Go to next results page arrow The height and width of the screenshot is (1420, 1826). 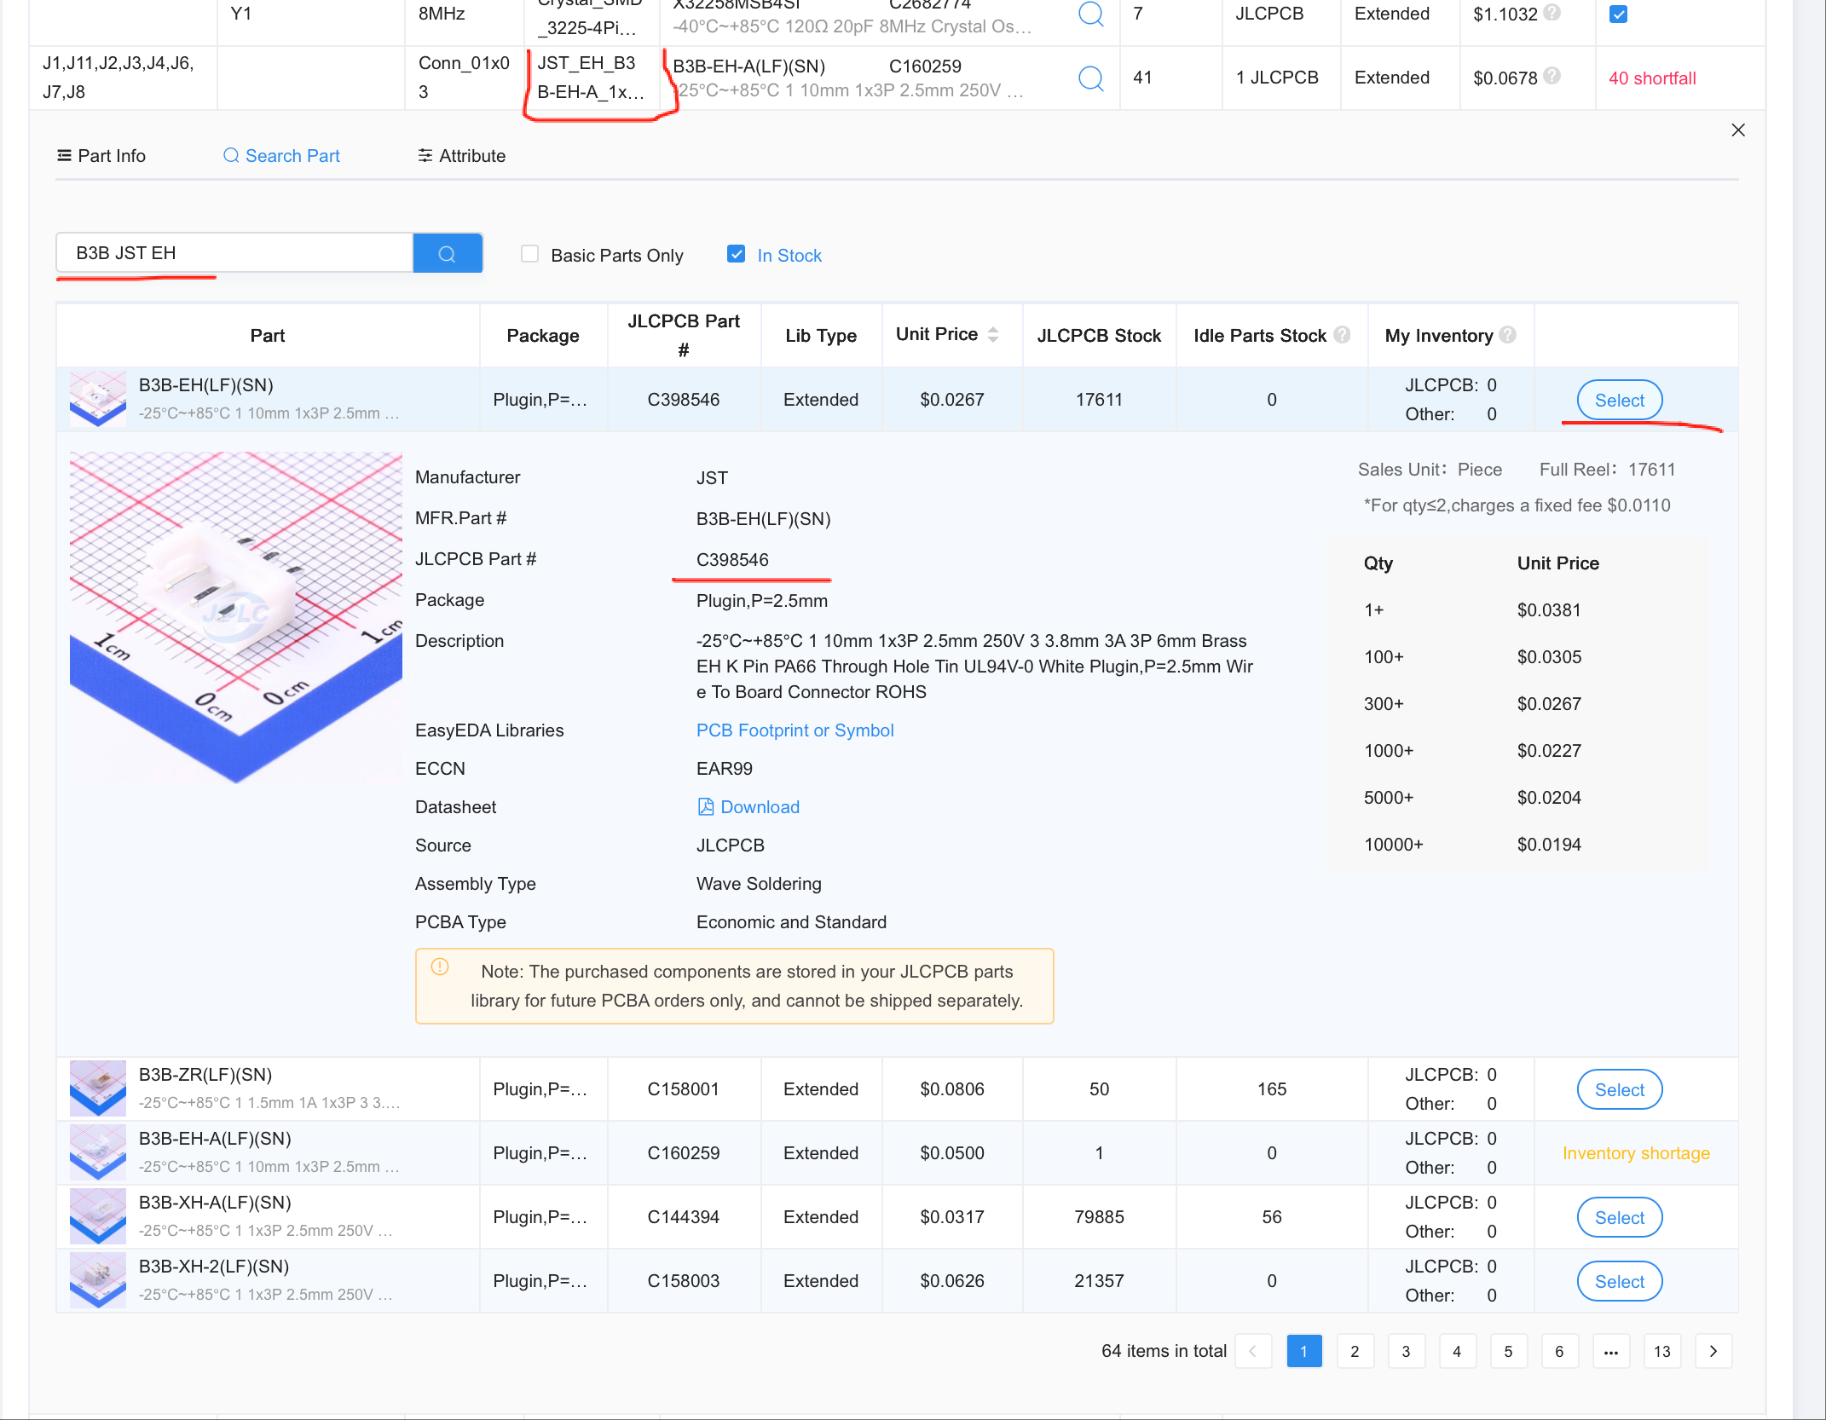(1713, 1351)
